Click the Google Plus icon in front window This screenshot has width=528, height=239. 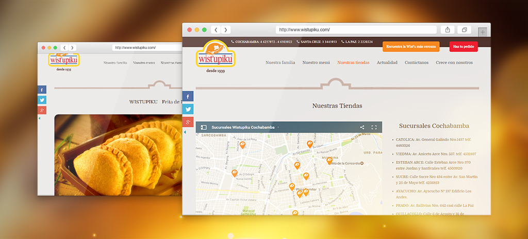(189, 122)
